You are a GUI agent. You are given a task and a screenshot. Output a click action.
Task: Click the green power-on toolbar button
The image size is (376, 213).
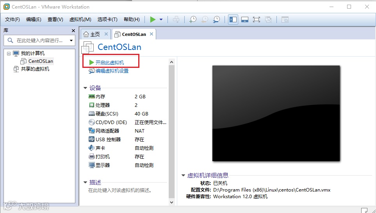click(x=153, y=20)
